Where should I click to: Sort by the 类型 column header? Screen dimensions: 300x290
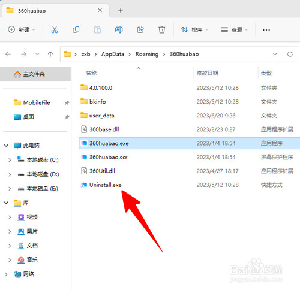click(266, 73)
